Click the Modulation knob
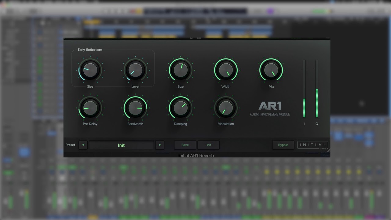Image resolution: width=391 pixels, height=220 pixels. click(x=226, y=108)
